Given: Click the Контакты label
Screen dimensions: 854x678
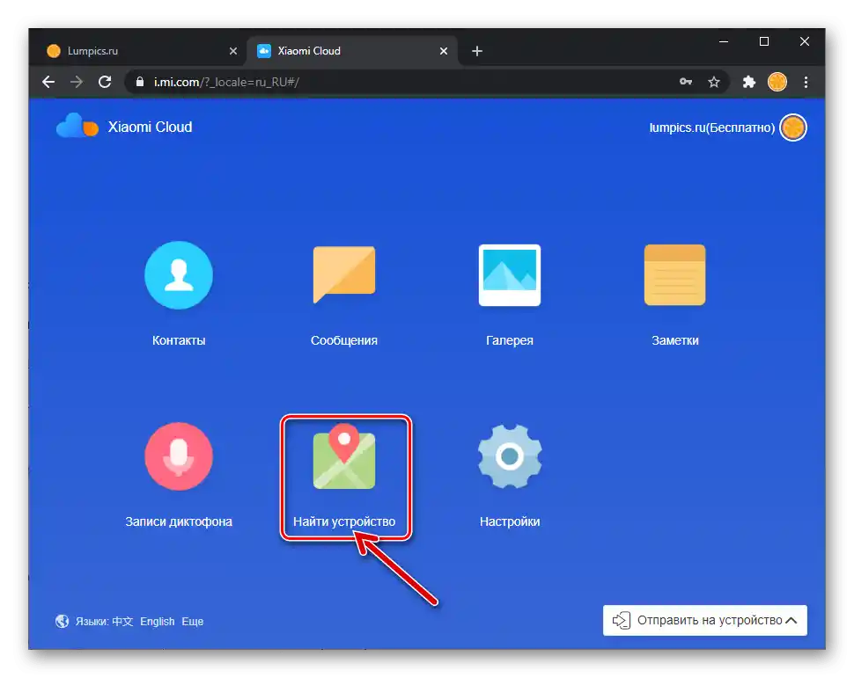Looking at the screenshot, I should pyautogui.click(x=179, y=340).
